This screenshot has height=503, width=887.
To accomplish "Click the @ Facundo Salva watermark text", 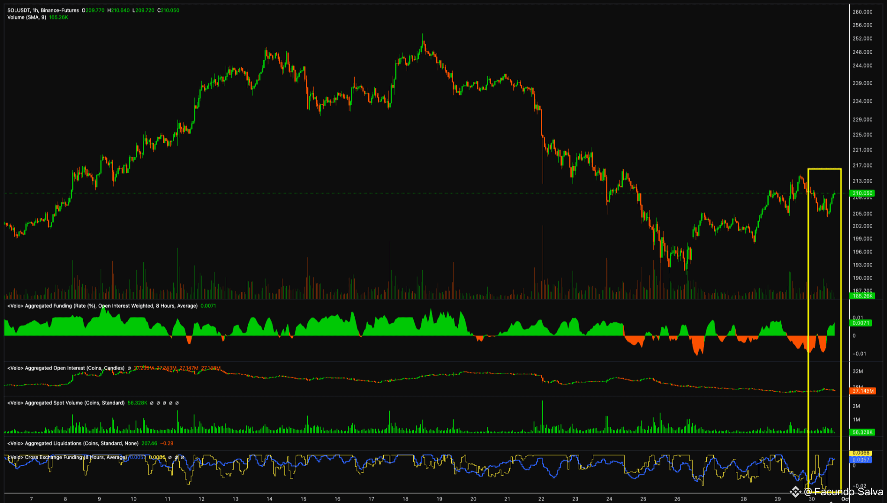I will pos(843,492).
